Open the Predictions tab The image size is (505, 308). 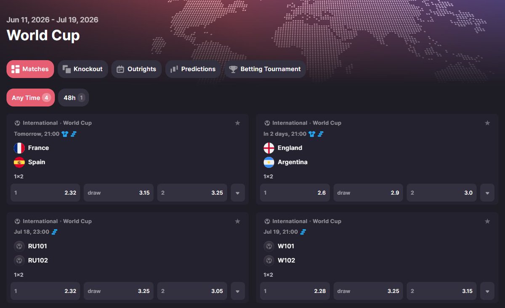[x=193, y=69]
